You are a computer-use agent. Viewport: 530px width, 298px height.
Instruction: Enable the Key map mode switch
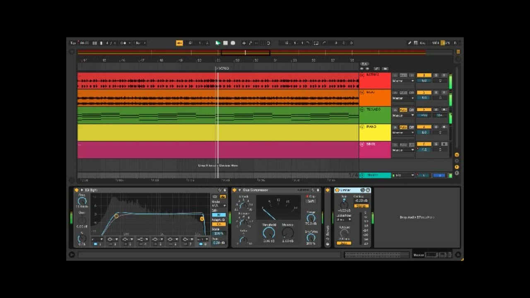point(423,43)
